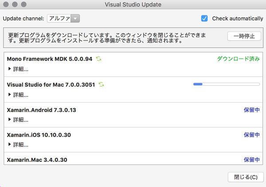
Task: Click the 閉じる(C) close button
Action: coord(246,177)
